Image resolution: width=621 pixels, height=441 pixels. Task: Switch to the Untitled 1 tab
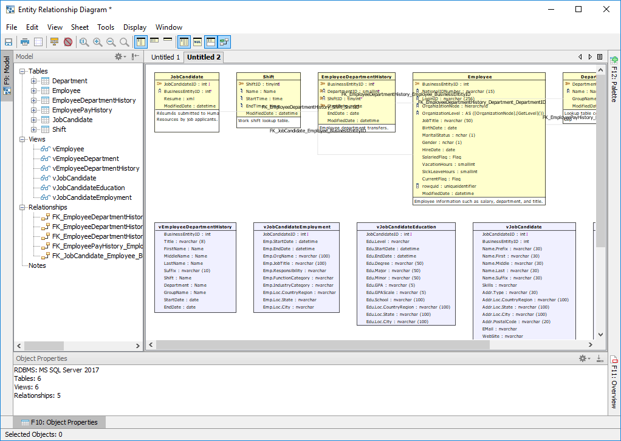point(165,57)
